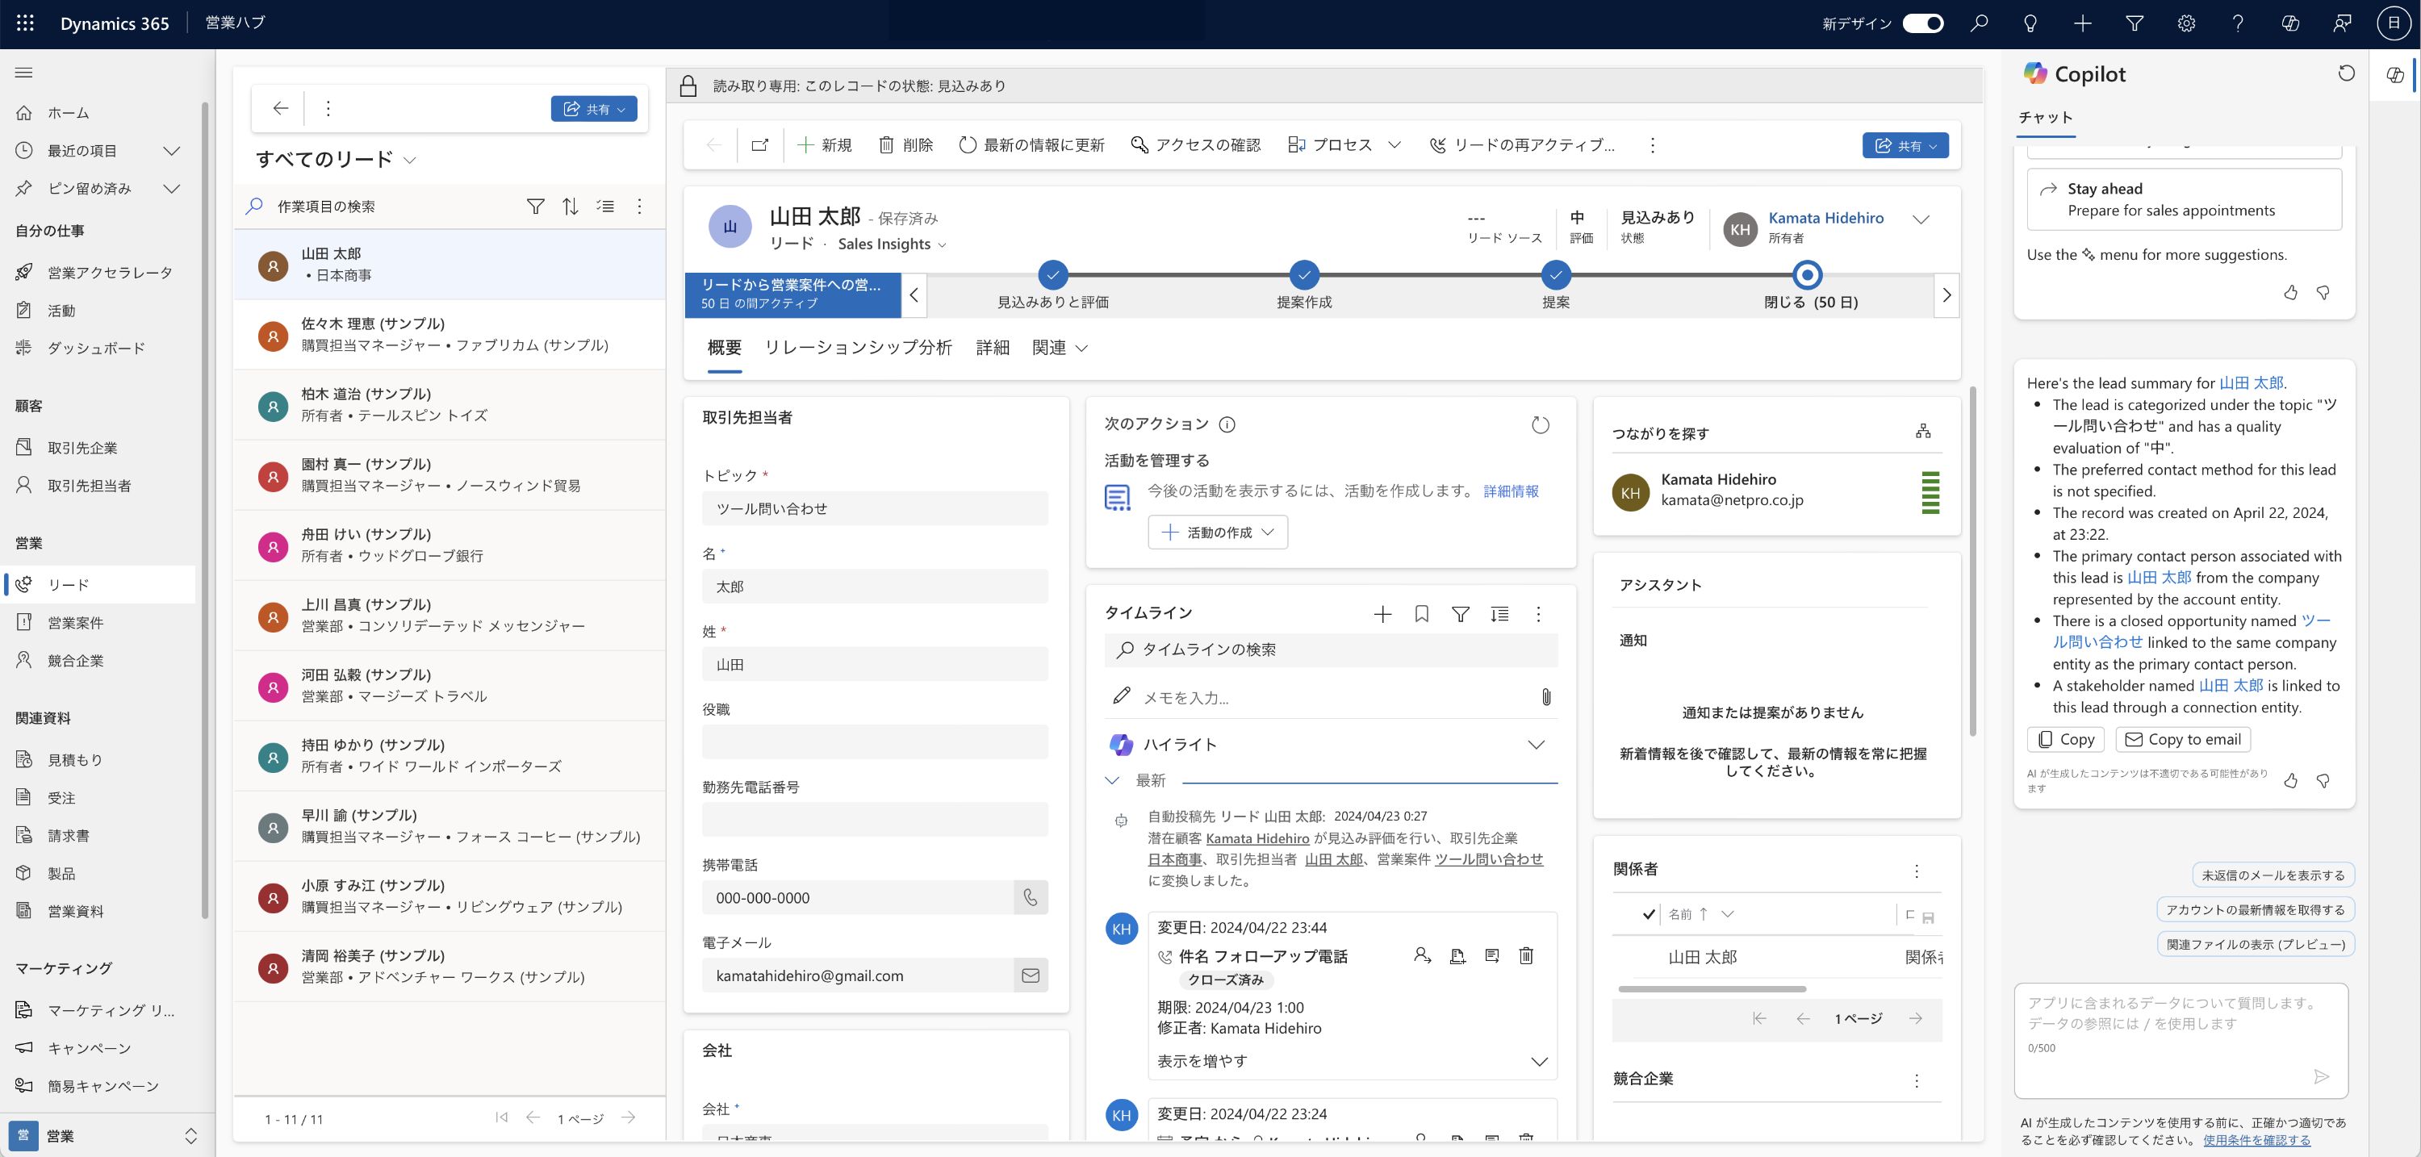The width and height of the screenshot is (2421, 1157).
Task: Open record in new window pop-out icon
Action: point(760,144)
